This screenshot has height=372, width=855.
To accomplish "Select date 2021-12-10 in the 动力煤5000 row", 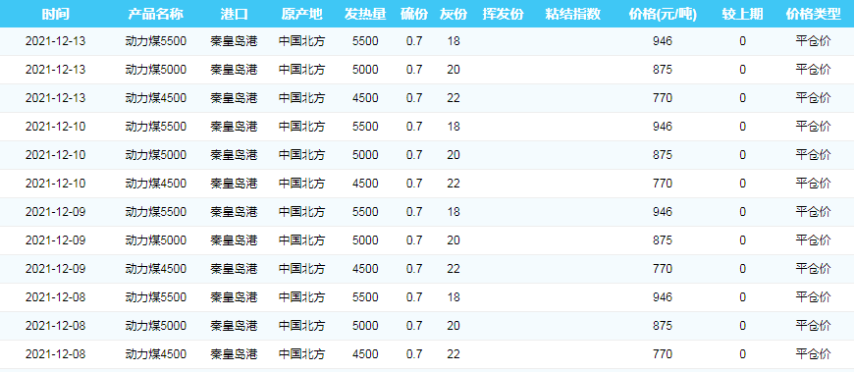I will click(56, 155).
